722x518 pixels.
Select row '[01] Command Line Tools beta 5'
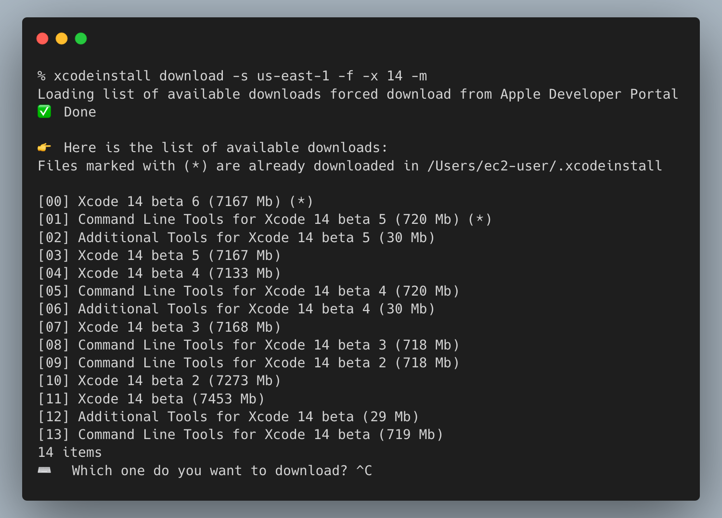pyautogui.click(x=265, y=220)
